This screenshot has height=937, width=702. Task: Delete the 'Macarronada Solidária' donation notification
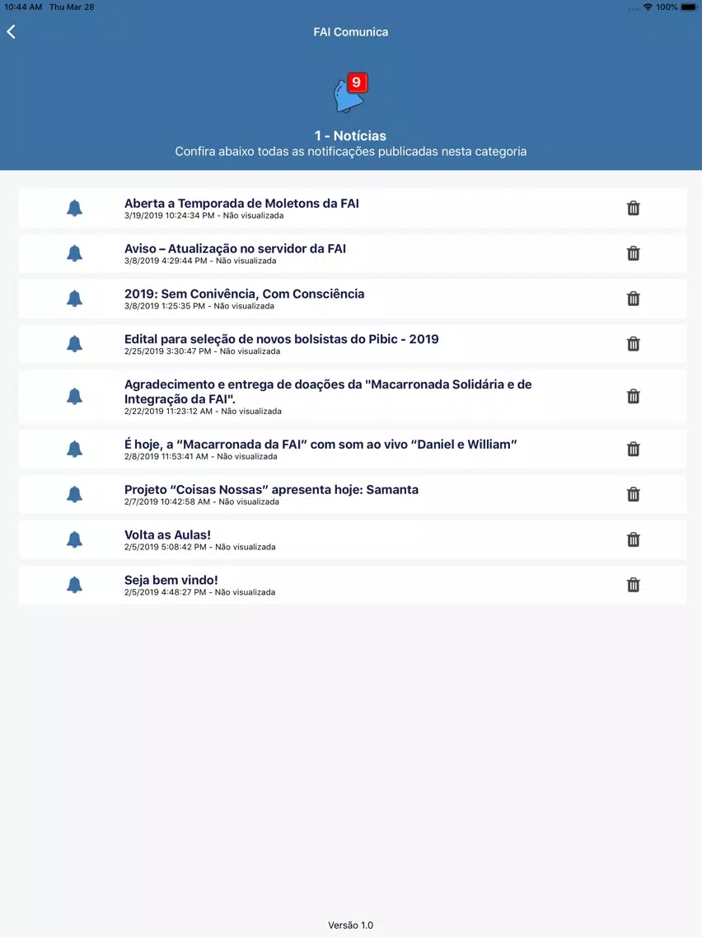(x=633, y=397)
